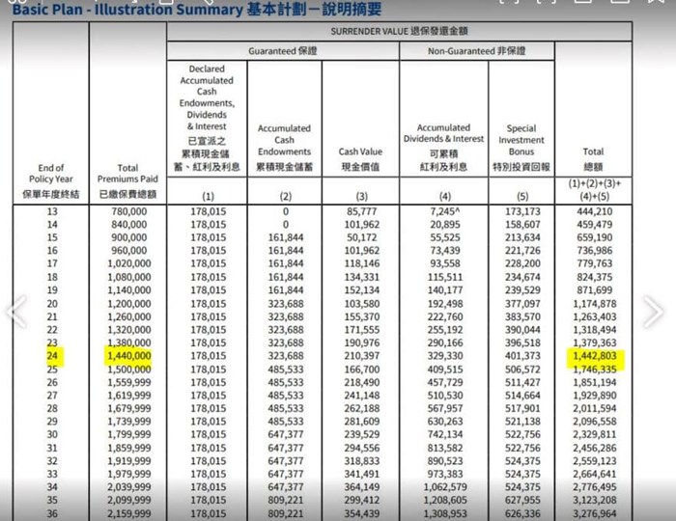676x521 pixels.
Task: Select the highlighted 1,440,000 premiums paid cell
Action: pyautogui.click(x=127, y=355)
